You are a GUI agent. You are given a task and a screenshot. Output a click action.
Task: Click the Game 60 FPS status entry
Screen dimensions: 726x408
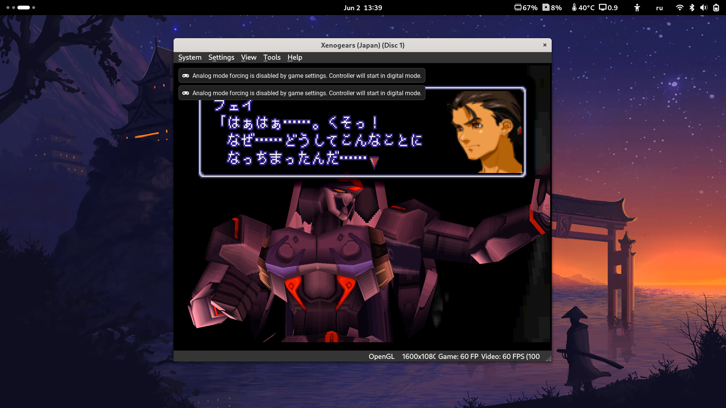click(458, 356)
